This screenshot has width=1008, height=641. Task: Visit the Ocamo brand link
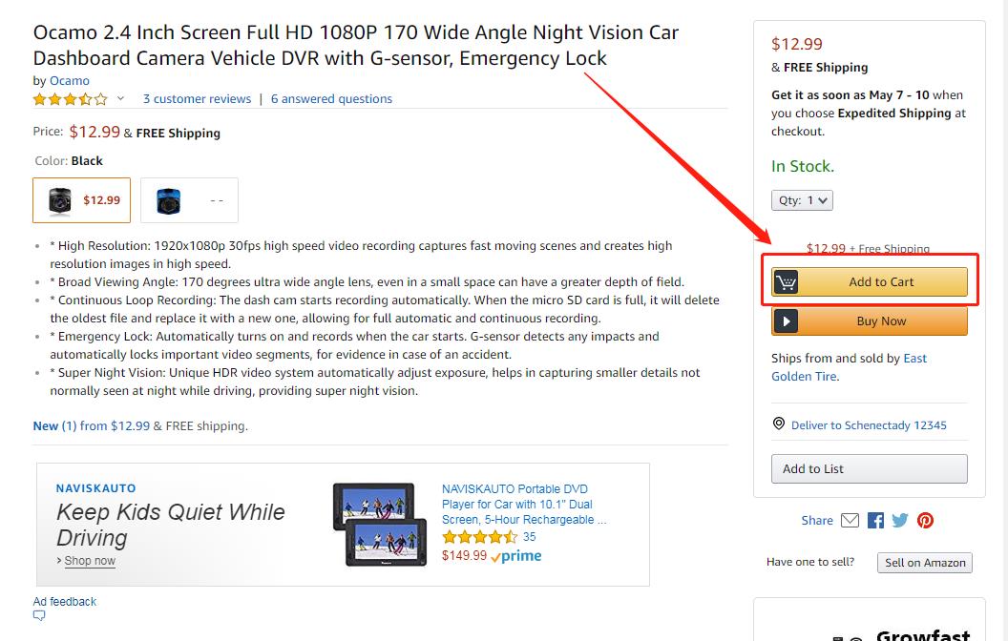pyautogui.click(x=70, y=81)
